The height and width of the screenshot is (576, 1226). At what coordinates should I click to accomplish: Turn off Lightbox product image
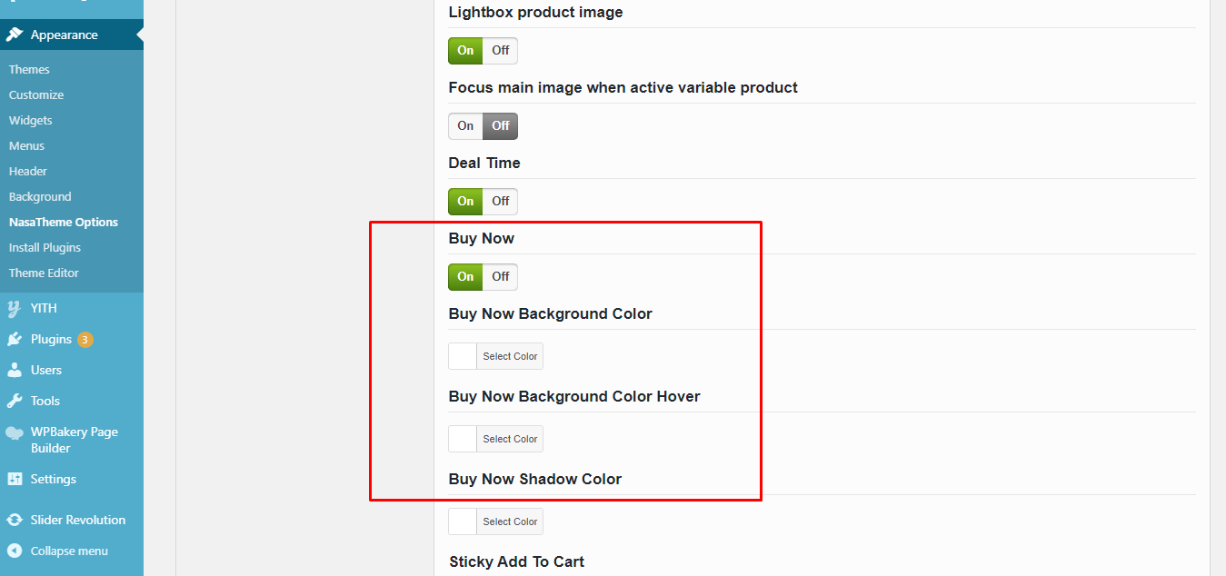[500, 50]
